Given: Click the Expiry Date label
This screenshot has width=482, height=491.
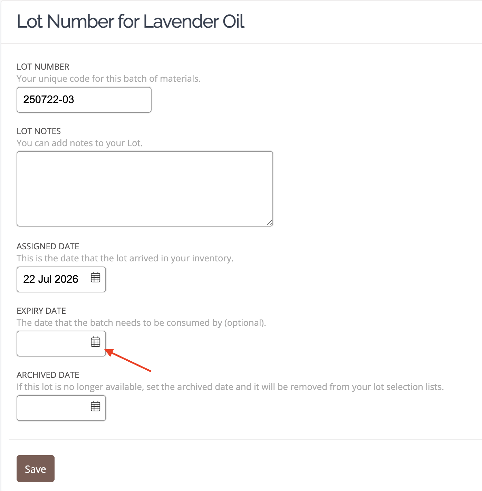Looking at the screenshot, I should click(41, 311).
